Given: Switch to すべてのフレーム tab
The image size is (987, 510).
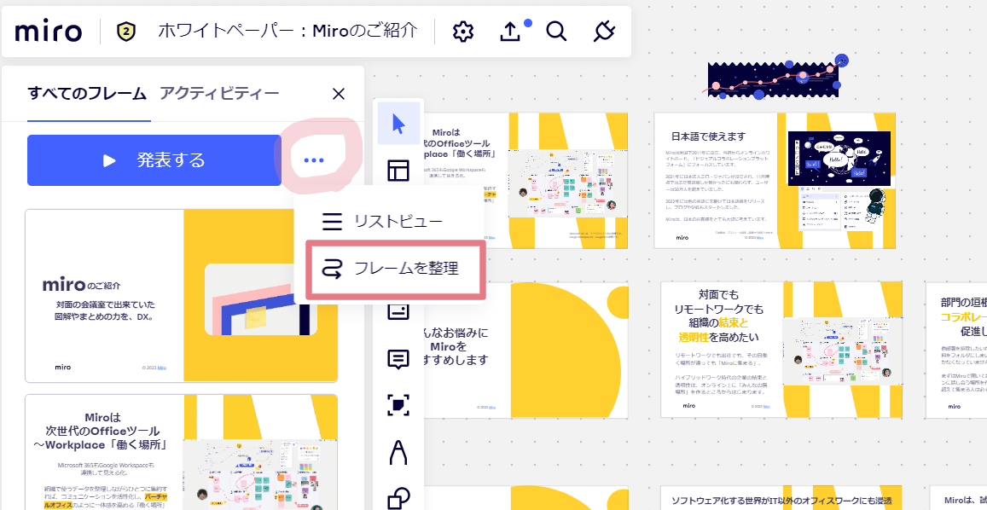Looking at the screenshot, I should pos(88,94).
